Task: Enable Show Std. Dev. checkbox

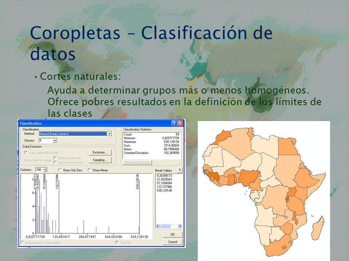Action: point(60,170)
